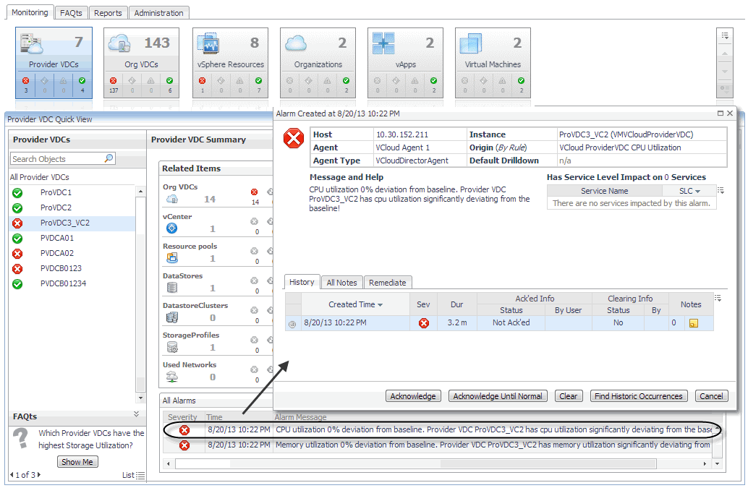Open the Organizations tile icon

pyautogui.click(x=296, y=43)
